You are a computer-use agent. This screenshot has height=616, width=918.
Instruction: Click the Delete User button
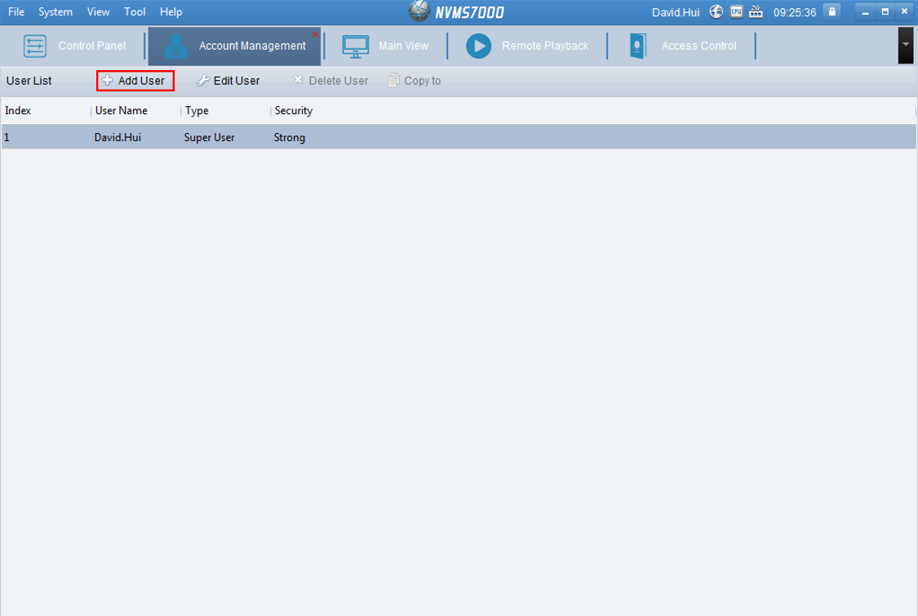point(330,81)
